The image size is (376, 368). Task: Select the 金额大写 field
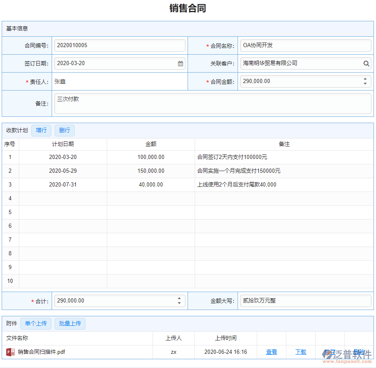pos(306,301)
